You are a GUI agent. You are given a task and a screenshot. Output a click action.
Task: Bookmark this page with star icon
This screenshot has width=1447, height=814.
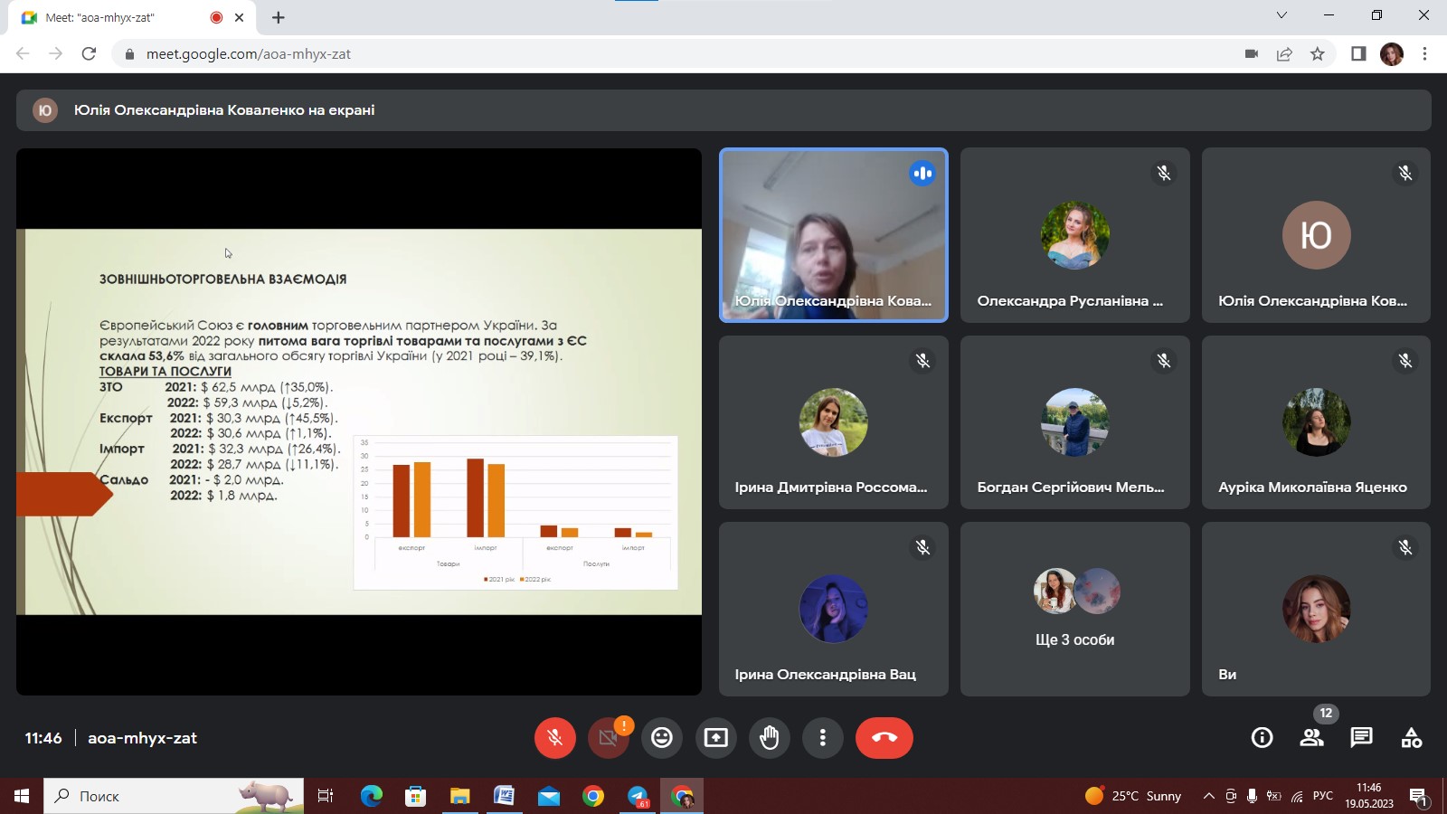(1318, 54)
